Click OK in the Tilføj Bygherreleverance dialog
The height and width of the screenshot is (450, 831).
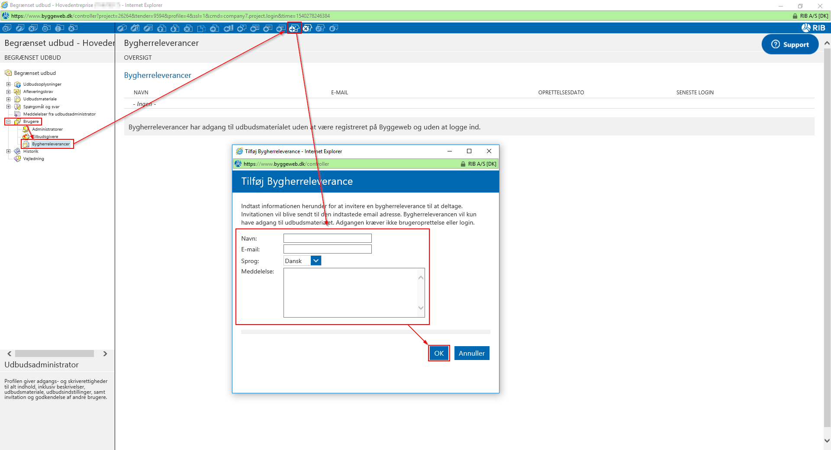(439, 353)
